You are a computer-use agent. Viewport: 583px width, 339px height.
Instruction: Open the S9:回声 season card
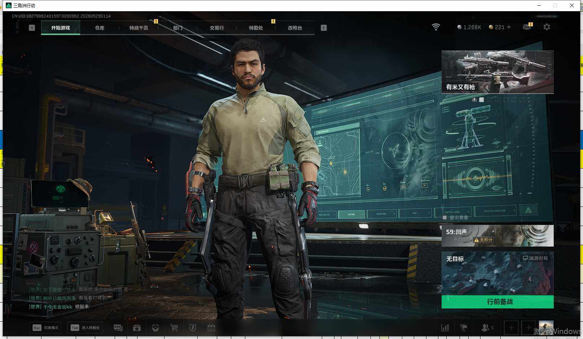pos(497,236)
